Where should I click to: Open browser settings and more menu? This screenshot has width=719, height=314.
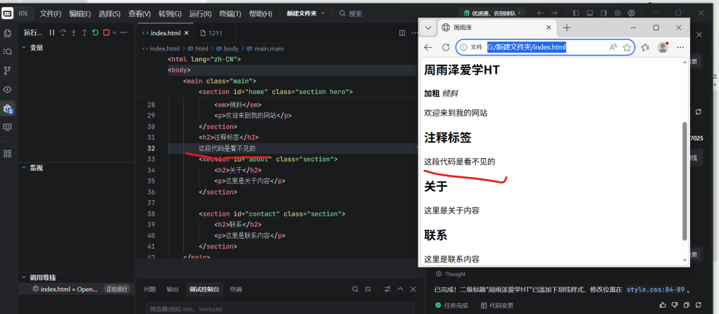pos(680,47)
